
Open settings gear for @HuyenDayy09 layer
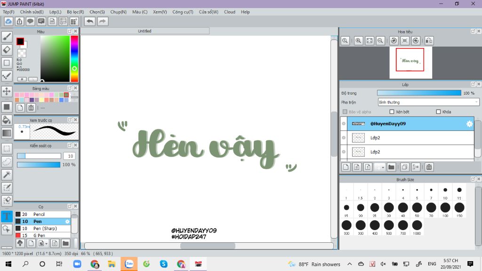tap(469, 124)
